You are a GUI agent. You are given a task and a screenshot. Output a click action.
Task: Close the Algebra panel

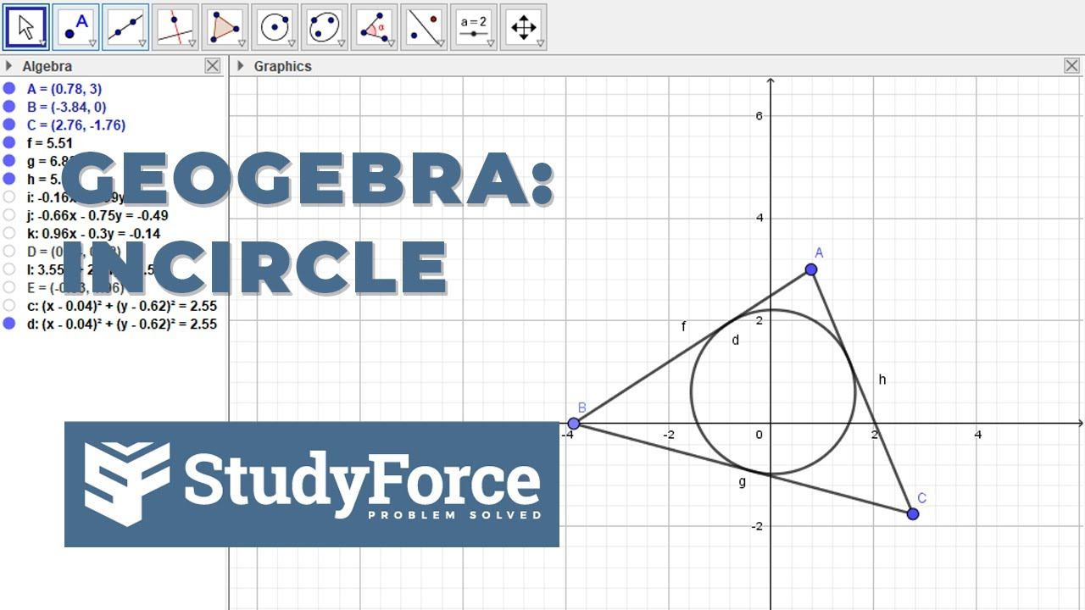coord(213,66)
